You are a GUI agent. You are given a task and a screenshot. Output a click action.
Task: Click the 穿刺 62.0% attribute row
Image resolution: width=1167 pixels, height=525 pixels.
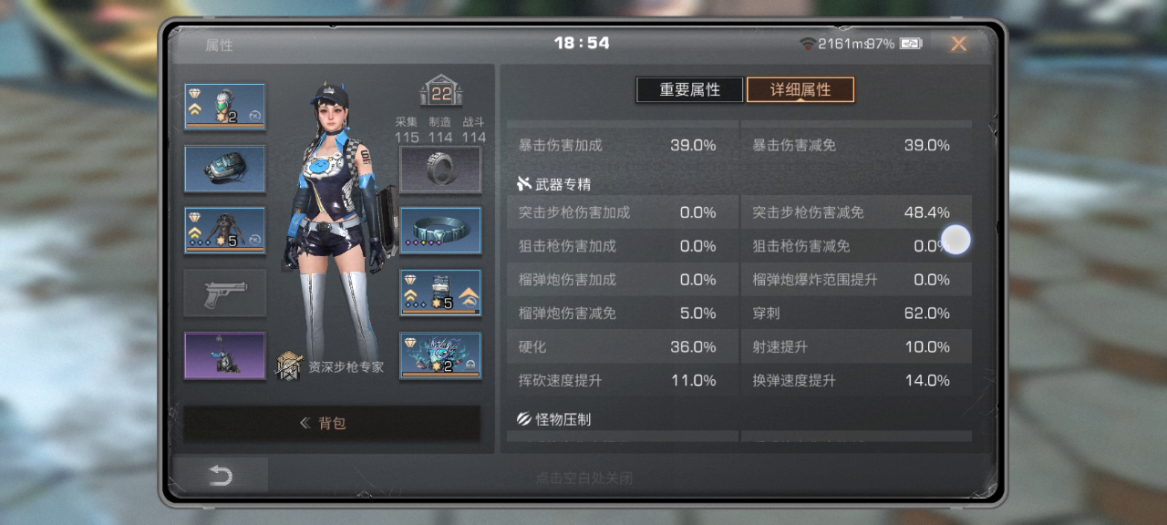point(856,314)
